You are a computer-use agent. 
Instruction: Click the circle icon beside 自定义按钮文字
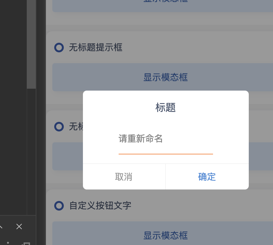point(59,206)
